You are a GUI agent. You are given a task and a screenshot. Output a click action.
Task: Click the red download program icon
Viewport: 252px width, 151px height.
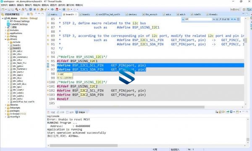(x=57, y=10)
